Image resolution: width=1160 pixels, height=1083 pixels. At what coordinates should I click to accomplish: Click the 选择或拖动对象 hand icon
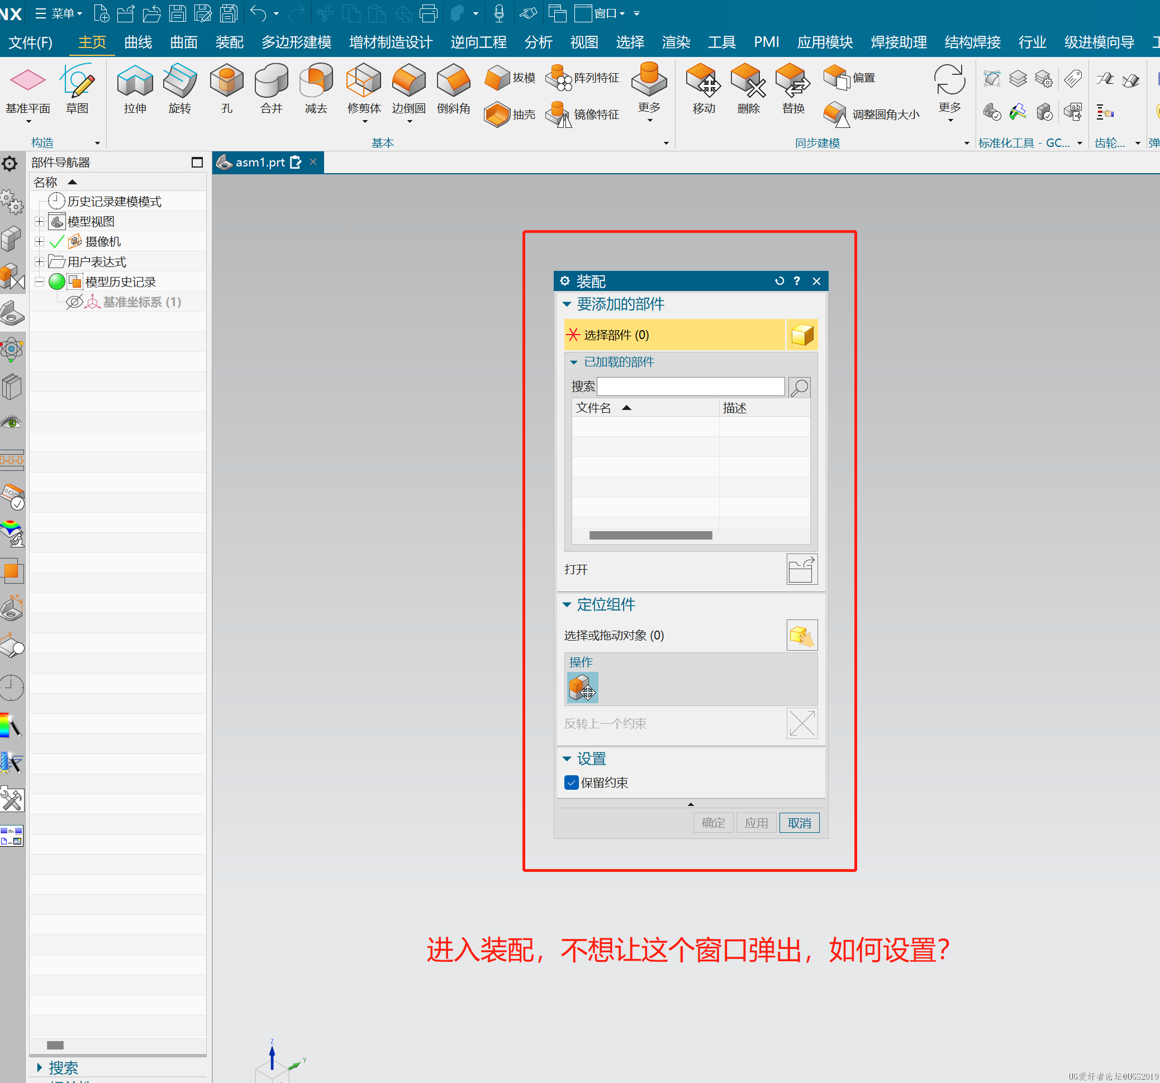pyautogui.click(x=802, y=635)
